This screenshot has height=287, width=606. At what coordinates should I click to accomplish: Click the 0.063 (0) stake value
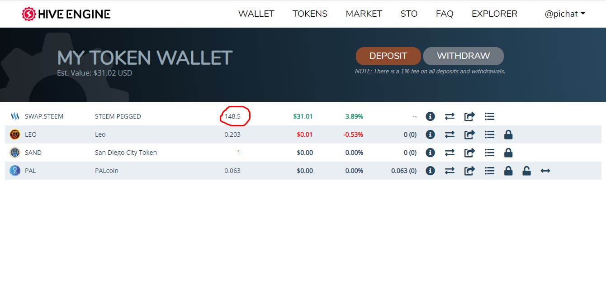click(x=404, y=171)
